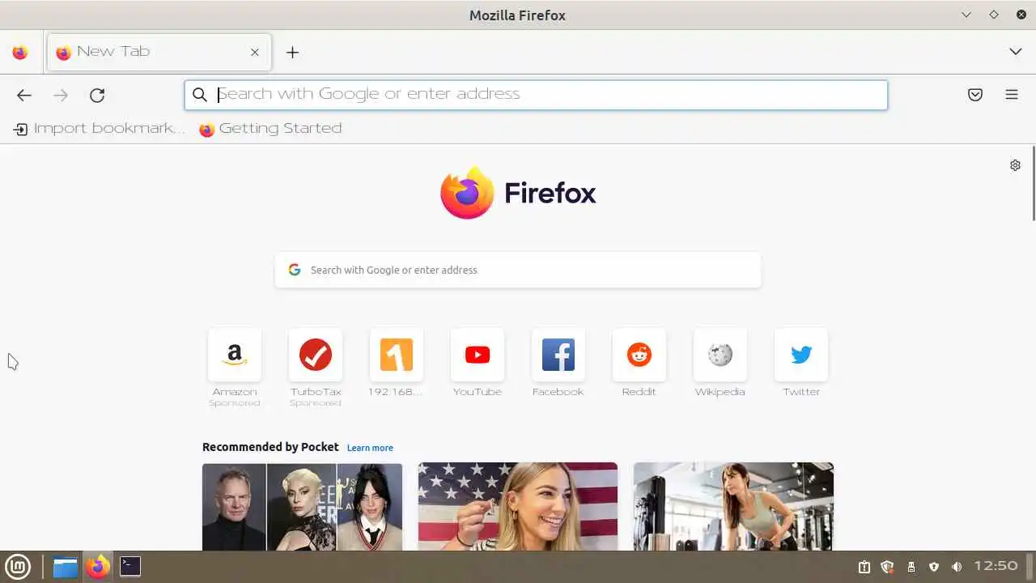Screen dimensions: 1036x583
Task: Reload the current page
Action: (97, 96)
